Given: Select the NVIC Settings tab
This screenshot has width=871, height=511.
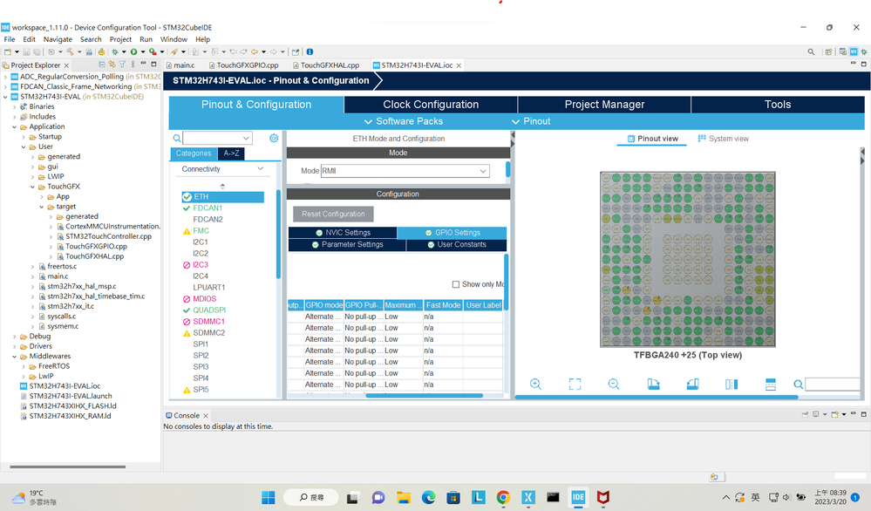Looking at the screenshot, I should (x=343, y=233).
